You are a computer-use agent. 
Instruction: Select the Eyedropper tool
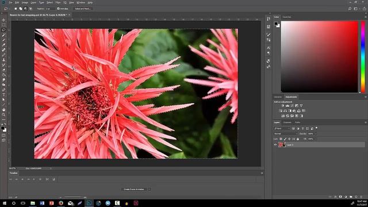tap(3, 45)
